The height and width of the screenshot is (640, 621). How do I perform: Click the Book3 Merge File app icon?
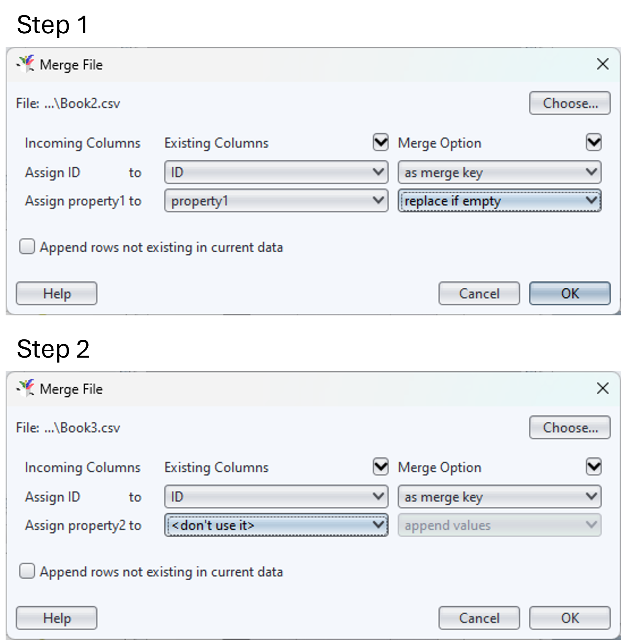click(26, 388)
